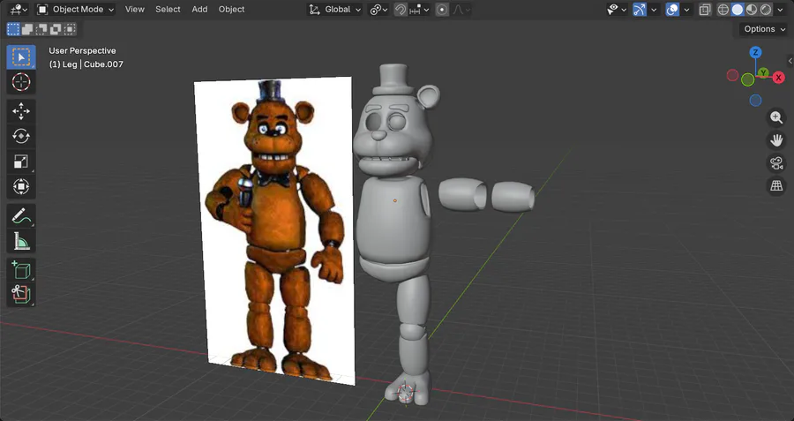This screenshot has width=794, height=421.
Task: Select the outstretched forearm mesh piece
Action: 513,197
